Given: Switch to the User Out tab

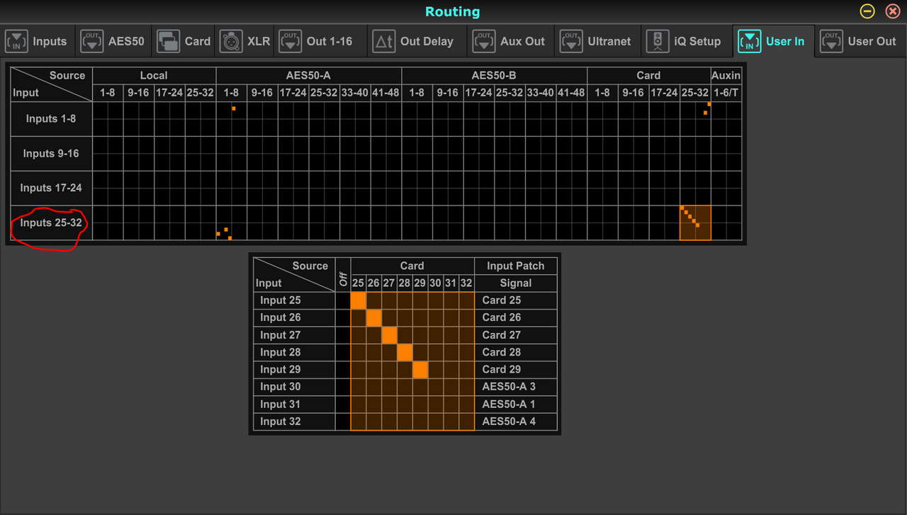Looking at the screenshot, I should (x=860, y=41).
